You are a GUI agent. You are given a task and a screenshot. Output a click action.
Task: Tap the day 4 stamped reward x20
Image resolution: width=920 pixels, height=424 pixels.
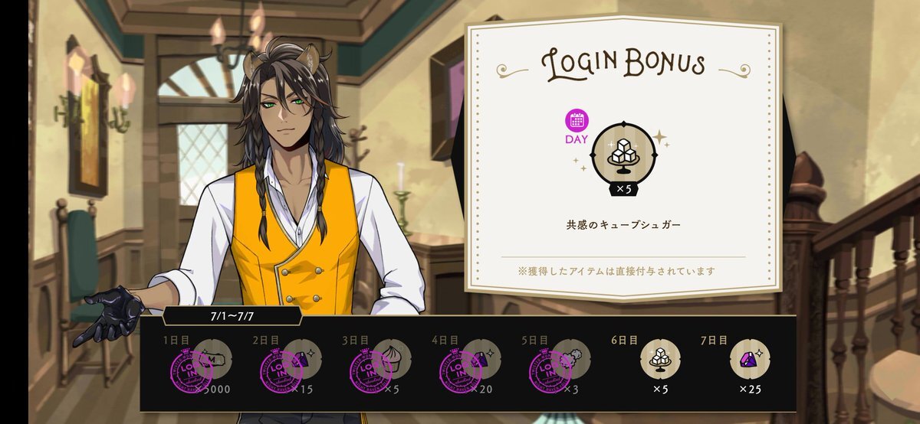coord(466,366)
